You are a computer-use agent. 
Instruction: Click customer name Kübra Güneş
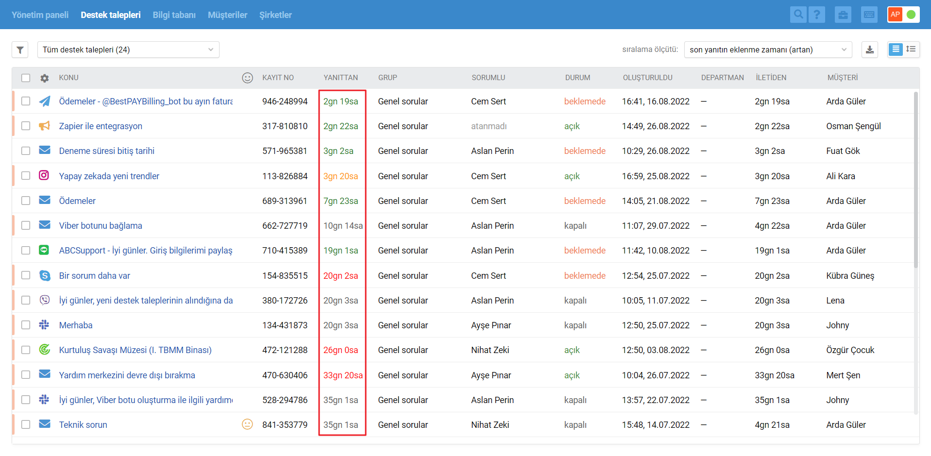tap(850, 276)
